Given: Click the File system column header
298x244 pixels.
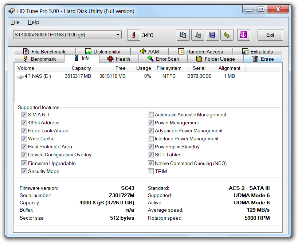Looking at the screenshot, I should (169, 68).
